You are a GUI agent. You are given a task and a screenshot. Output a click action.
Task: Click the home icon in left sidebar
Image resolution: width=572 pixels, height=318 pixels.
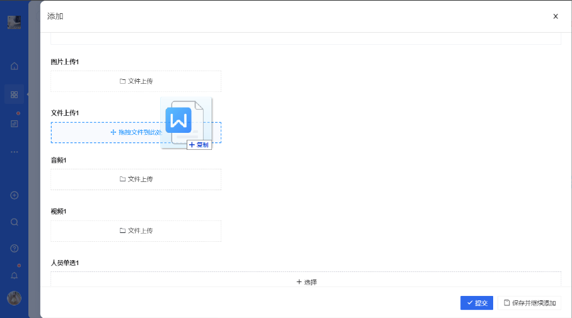[14, 66]
